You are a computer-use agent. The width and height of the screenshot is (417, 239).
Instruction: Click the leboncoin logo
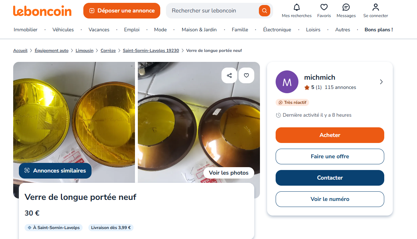point(42,11)
